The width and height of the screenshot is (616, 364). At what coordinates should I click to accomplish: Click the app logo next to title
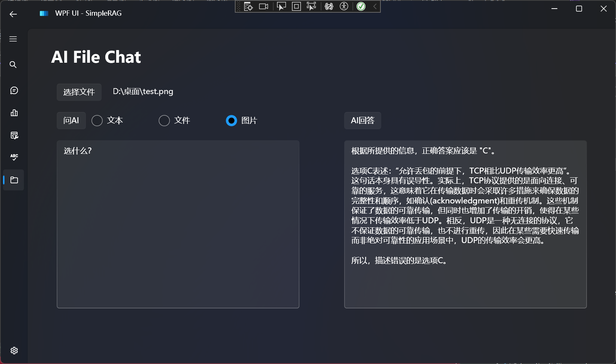(x=44, y=13)
